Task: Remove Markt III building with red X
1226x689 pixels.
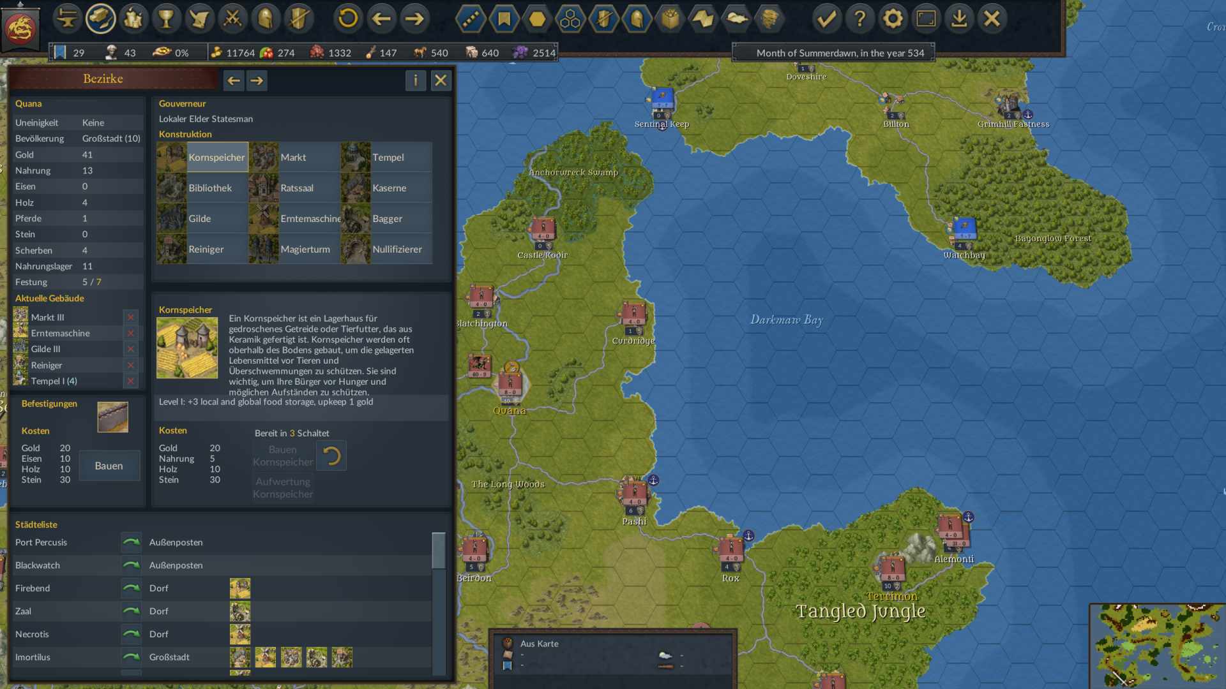Action: [x=130, y=317]
